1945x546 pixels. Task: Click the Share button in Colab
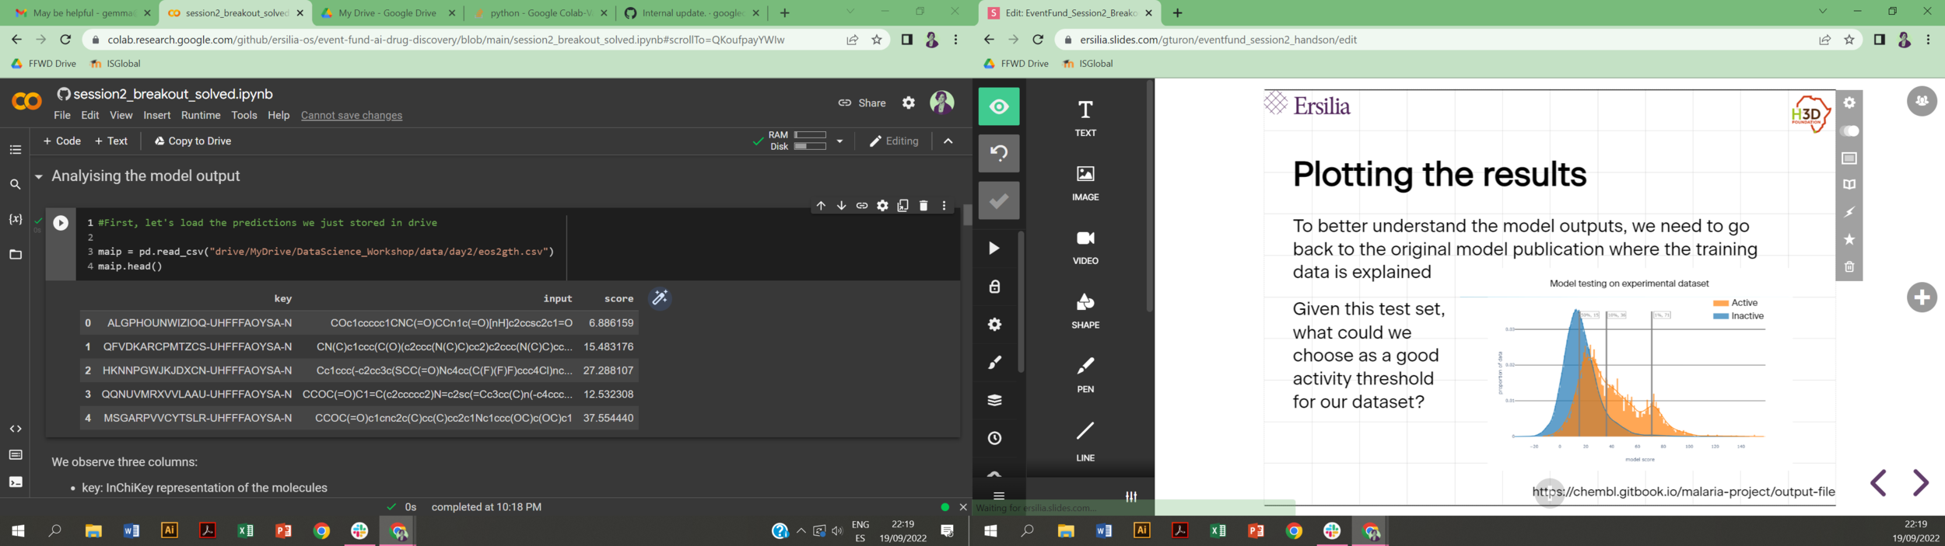[x=862, y=103]
